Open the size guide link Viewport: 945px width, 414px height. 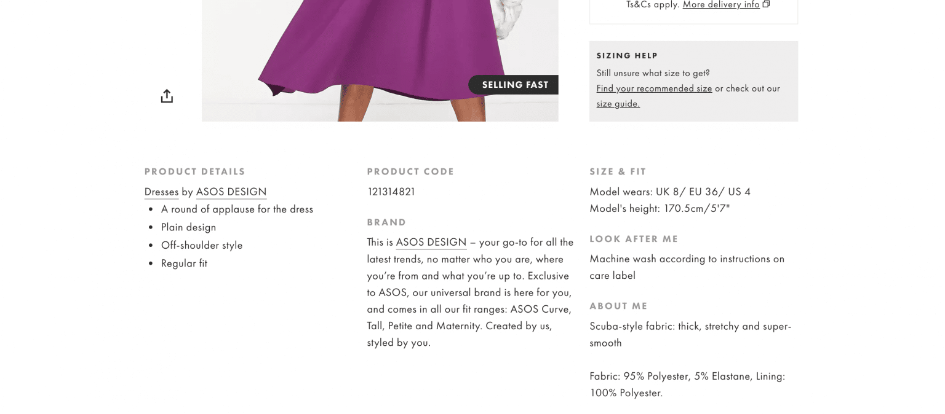tap(617, 103)
